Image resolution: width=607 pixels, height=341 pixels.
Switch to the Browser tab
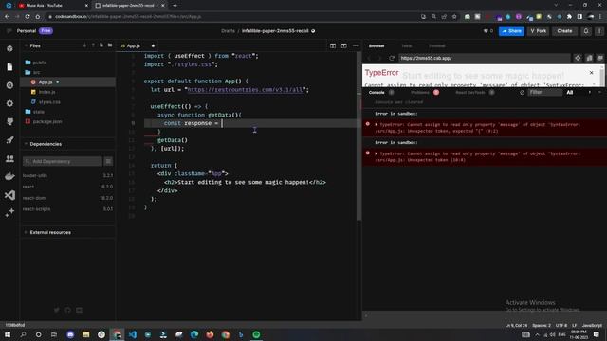(377, 46)
